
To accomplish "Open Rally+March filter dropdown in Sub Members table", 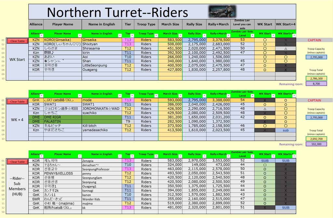I will pos(228,156).
